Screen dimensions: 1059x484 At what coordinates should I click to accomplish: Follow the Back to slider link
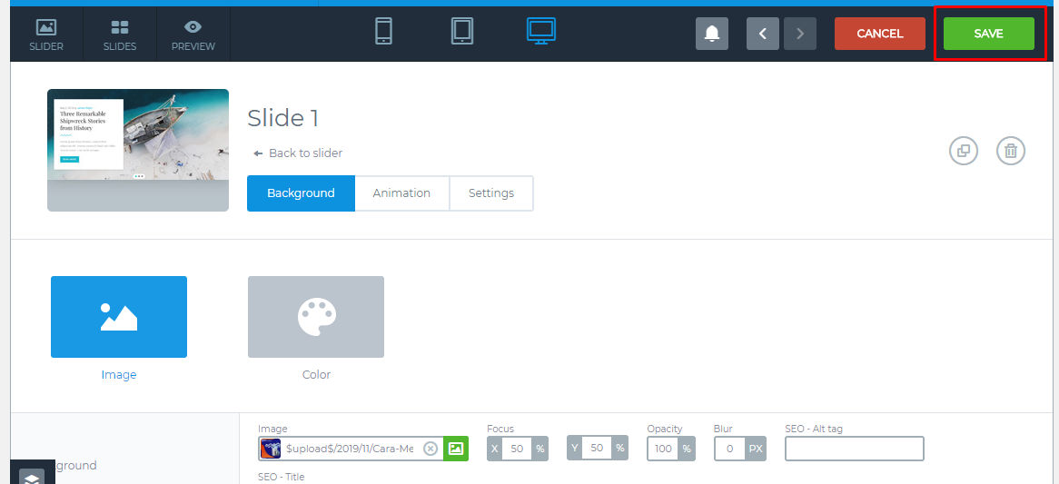tap(297, 153)
